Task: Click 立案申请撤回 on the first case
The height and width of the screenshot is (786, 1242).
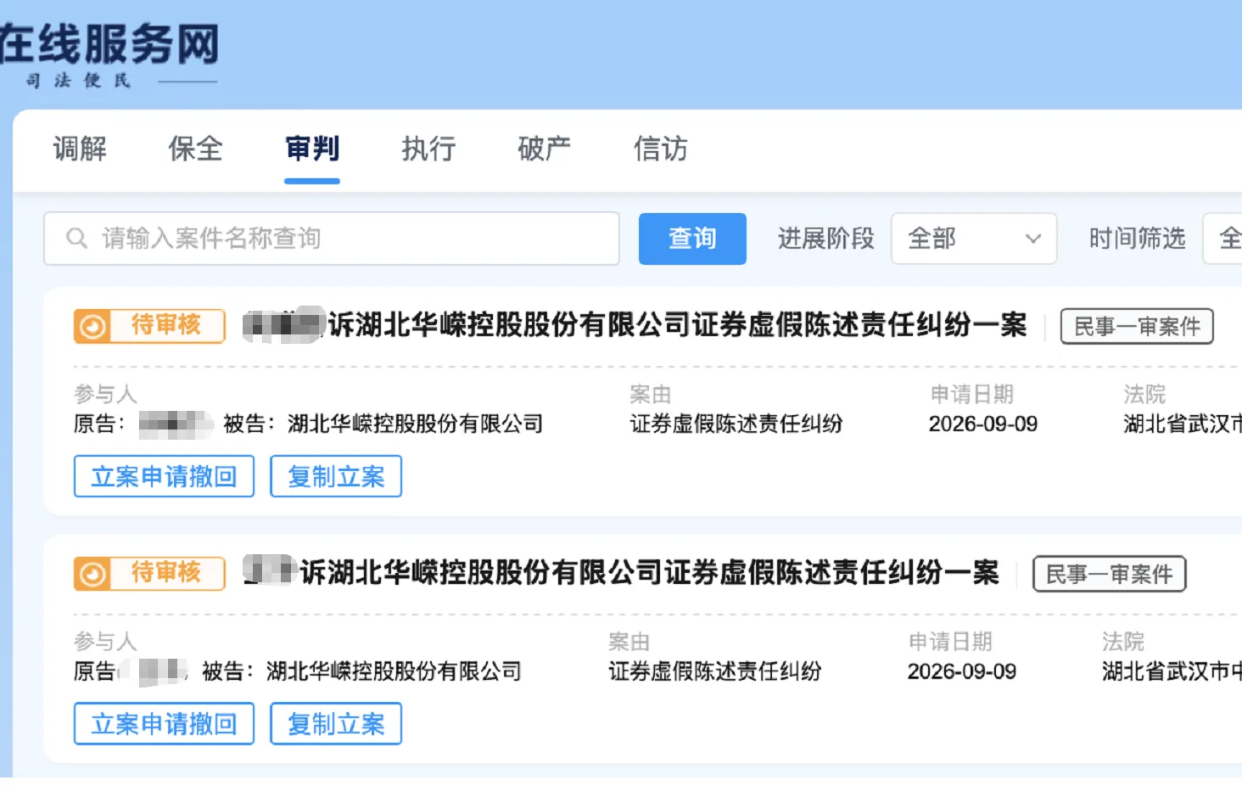Action: coord(164,476)
